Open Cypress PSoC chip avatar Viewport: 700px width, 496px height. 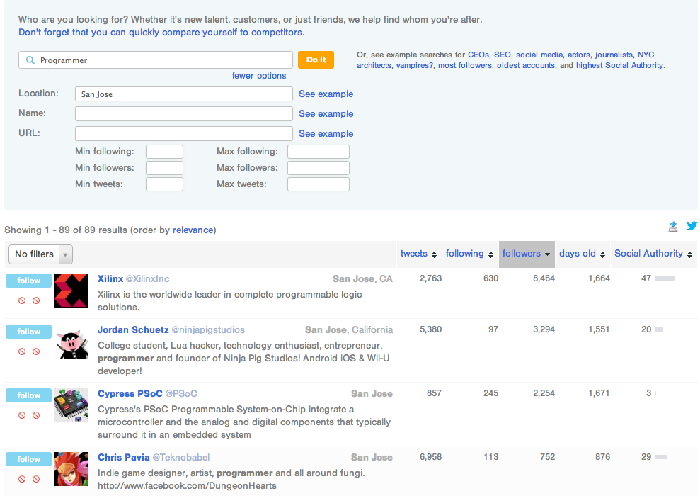pyautogui.click(x=71, y=405)
